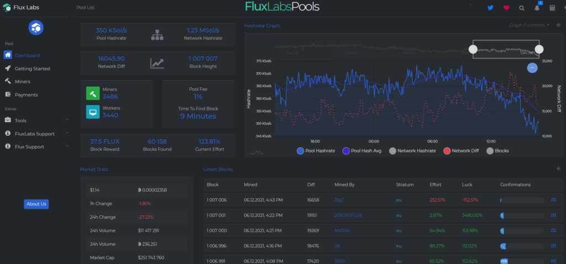This screenshot has height=264, width=566.
Task: Expand the Flux Support submenu arrow
Action: coord(67,146)
